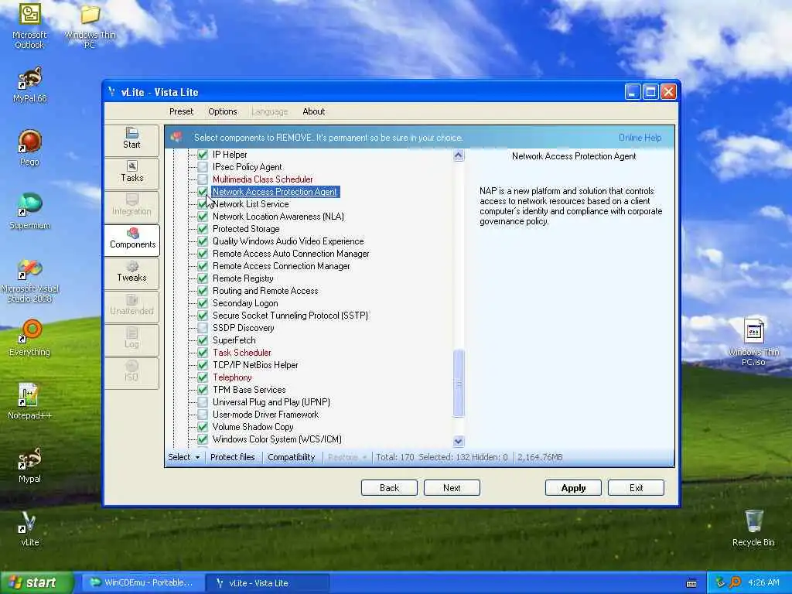Select the TPM Base Services row
Image resolution: width=792 pixels, height=594 pixels.
click(x=249, y=390)
